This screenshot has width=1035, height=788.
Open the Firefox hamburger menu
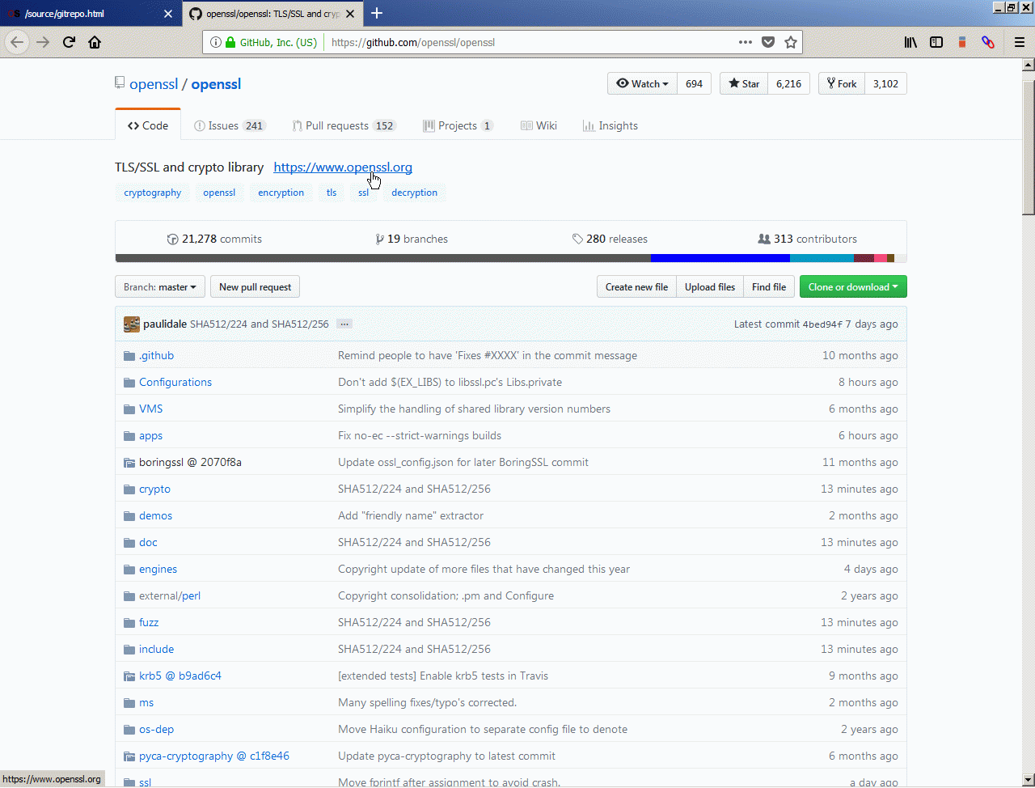tap(1020, 43)
